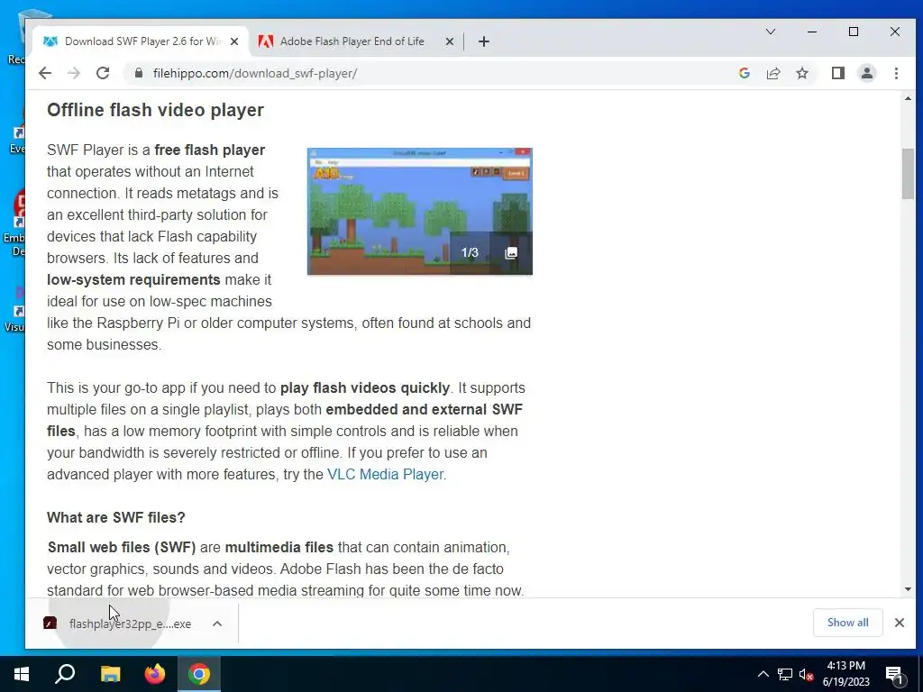The height and width of the screenshot is (692, 923).
Task: Click the Offline flash video player heading
Action: (x=155, y=110)
